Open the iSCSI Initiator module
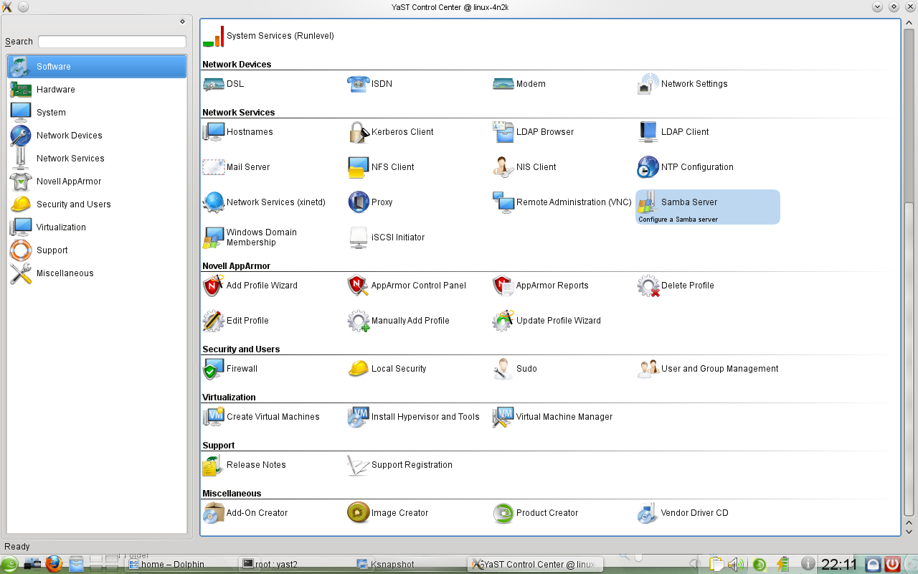Screen dimensions: 918x574 tap(386, 237)
